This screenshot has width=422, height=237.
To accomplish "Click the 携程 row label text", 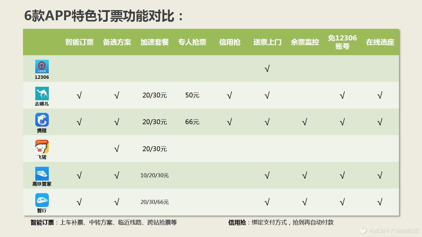I will (x=42, y=131).
